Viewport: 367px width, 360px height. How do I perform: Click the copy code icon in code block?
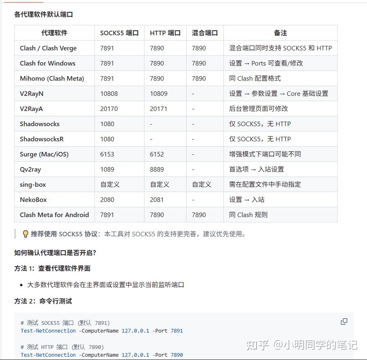[x=344, y=322]
